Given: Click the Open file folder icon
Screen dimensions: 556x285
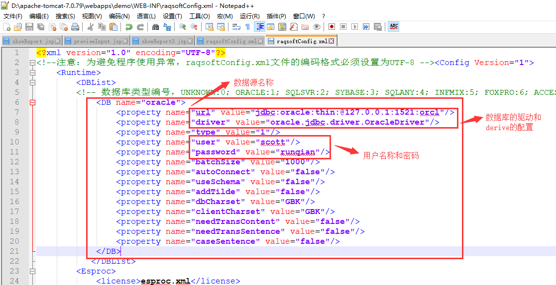Looking at the screenshot, I should tap(18, 26).
